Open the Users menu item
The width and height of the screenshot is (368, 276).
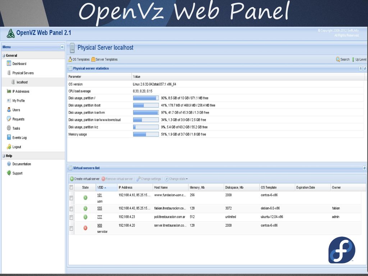tap(16, 110)
